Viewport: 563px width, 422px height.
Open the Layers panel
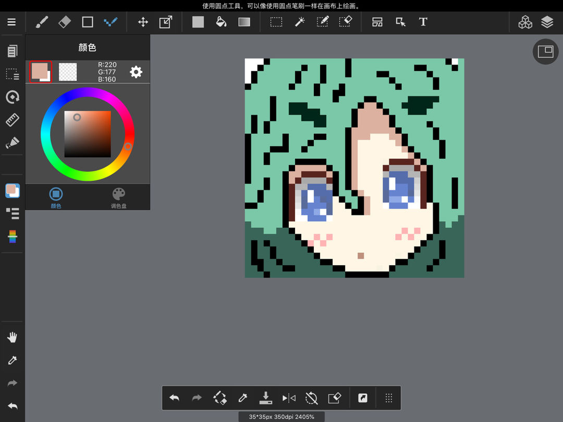point(547,22)
